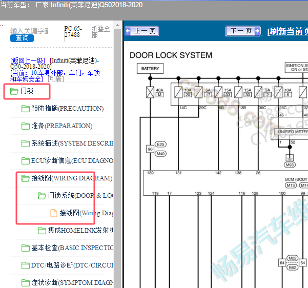Click the M40 connector label
The width and height of the screenshot is (308, 288).
pyautogui.click(x=160, y=154)
